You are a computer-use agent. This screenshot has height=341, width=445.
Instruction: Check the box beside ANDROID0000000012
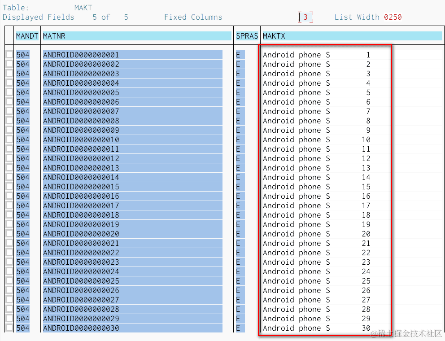[9, 158]
